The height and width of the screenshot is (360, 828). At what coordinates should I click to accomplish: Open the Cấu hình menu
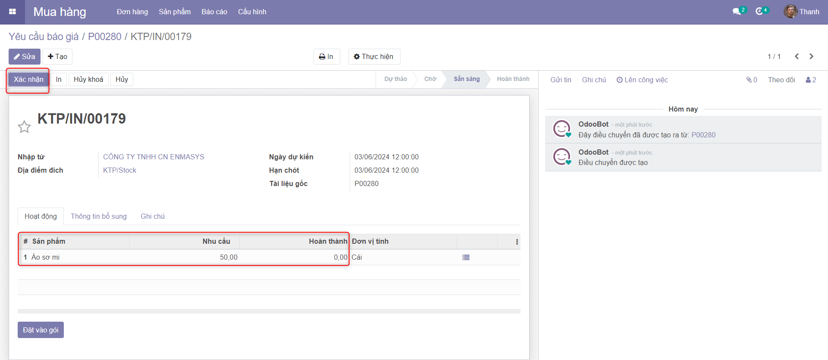252,12
